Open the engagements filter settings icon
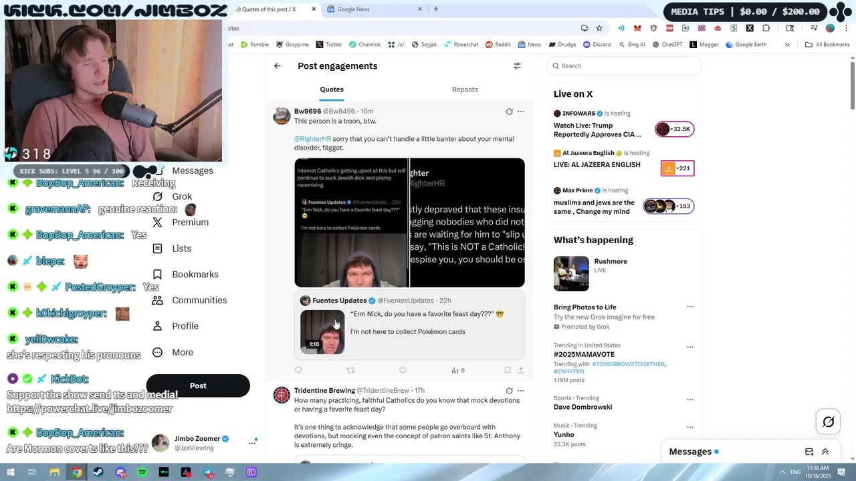 [x=517, y=66]
